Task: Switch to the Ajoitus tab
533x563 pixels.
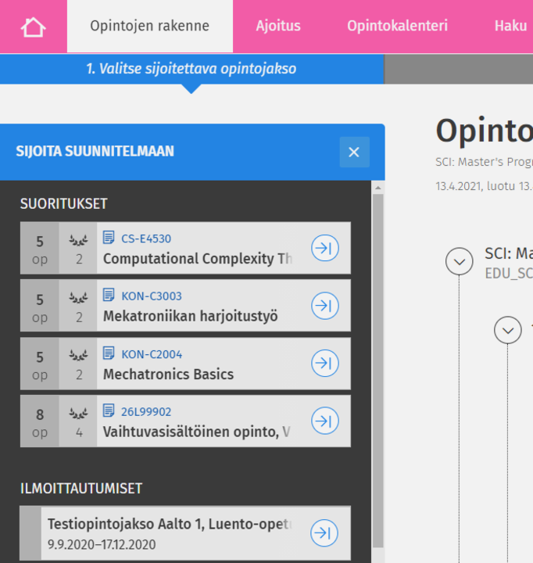Action: (278, 27)
